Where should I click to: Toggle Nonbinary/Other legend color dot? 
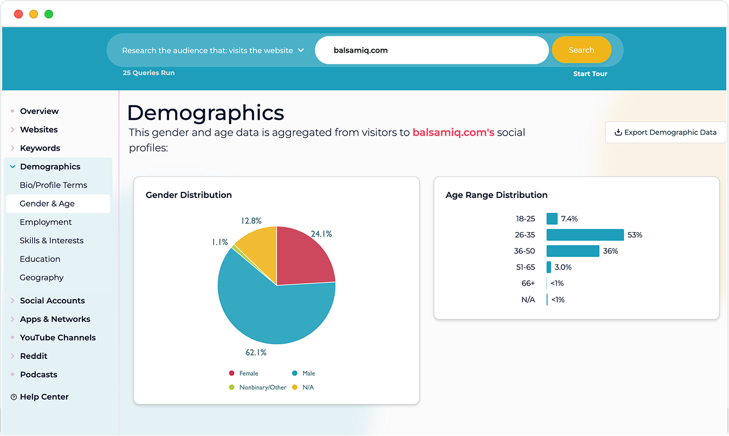pos(231,387)
